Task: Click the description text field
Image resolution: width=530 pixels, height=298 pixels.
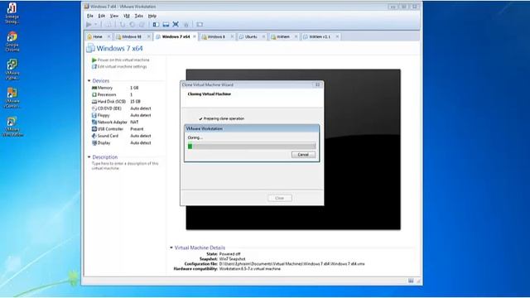Action: [x=125, y=166]
